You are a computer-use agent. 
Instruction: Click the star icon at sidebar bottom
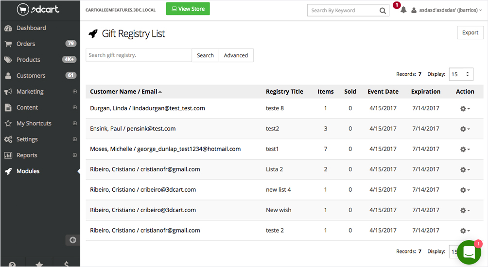pyautogui.click(x=39, y=264)
